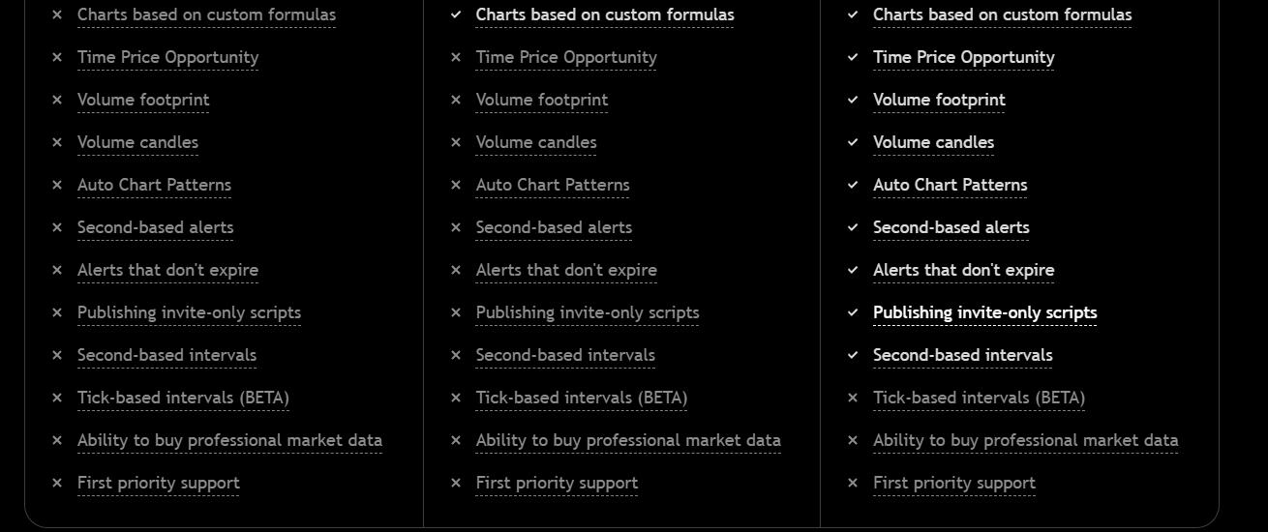Click right column's Ability to buy professional market data

click(1025, 440)
